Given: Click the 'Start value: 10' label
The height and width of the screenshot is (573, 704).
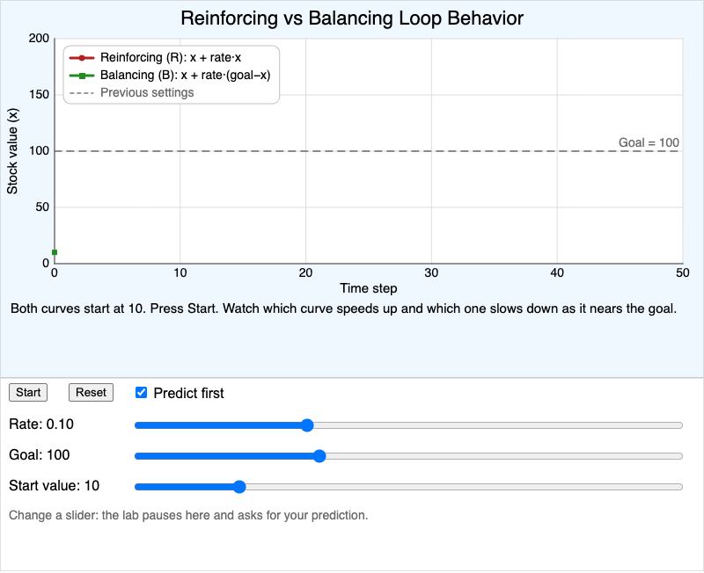Looking at the screenshot, I should pyautogui.click(x=55, y=486).
